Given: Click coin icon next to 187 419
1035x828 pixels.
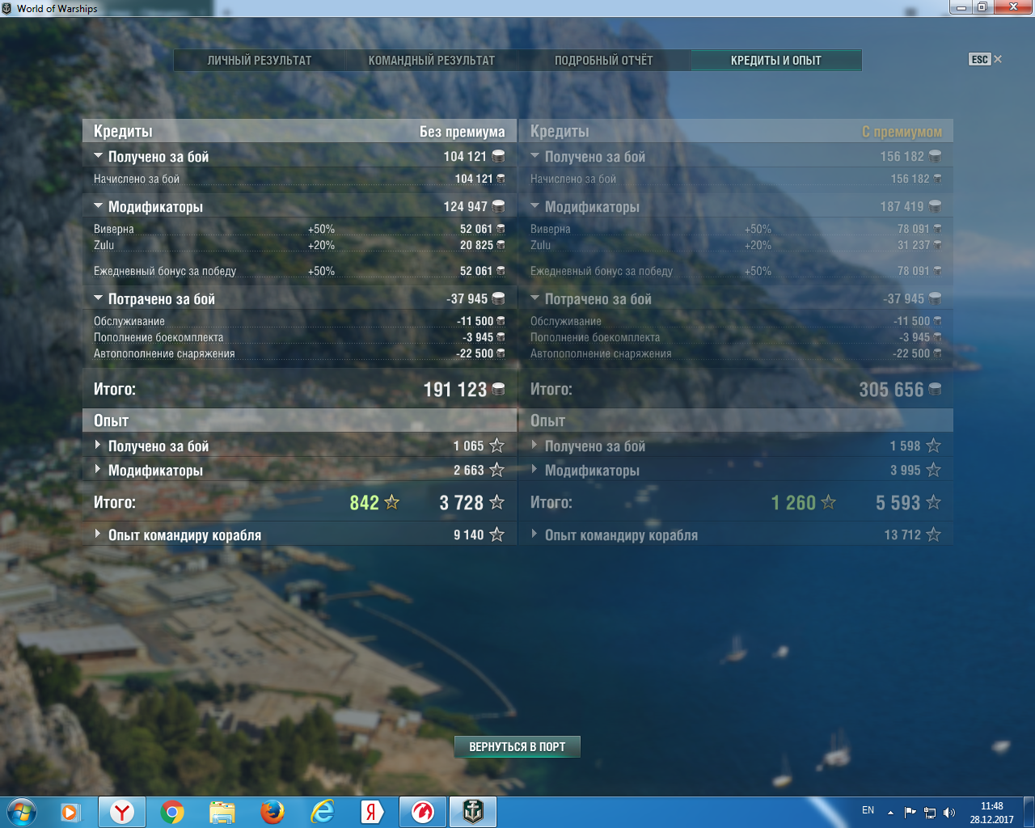Looking at the screenshot, I should pos(935,206).
